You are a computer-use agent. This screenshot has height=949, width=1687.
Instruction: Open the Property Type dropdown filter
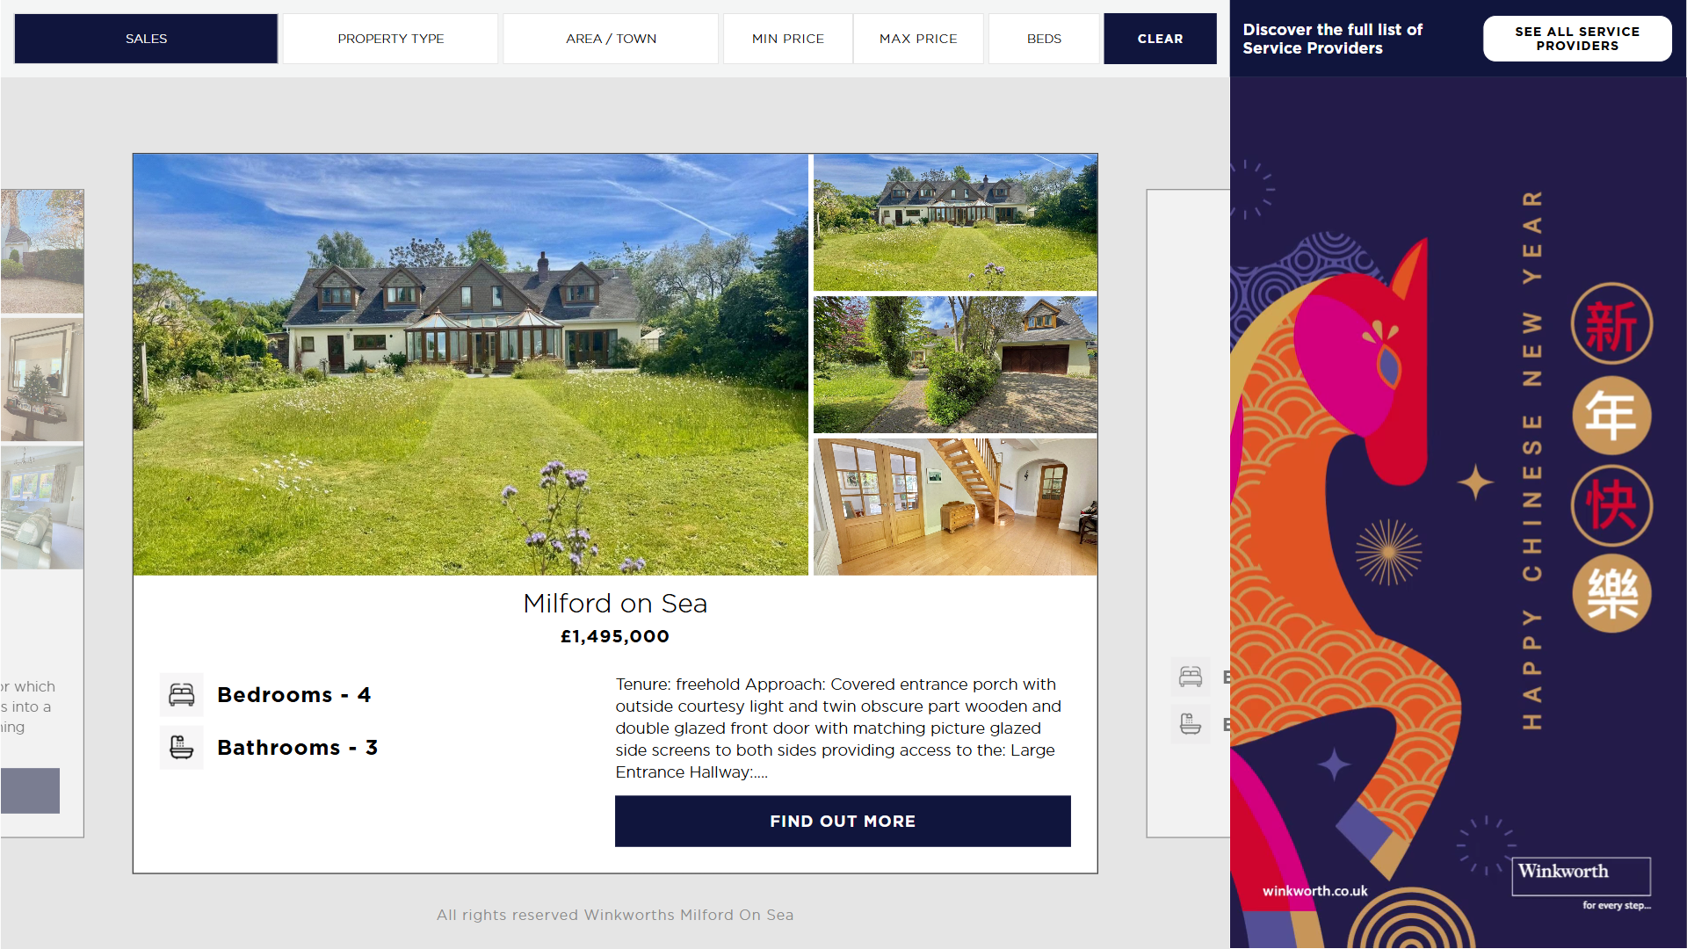(x=390, y=39)
